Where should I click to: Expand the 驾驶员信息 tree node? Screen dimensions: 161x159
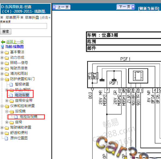tap(2, 68)
